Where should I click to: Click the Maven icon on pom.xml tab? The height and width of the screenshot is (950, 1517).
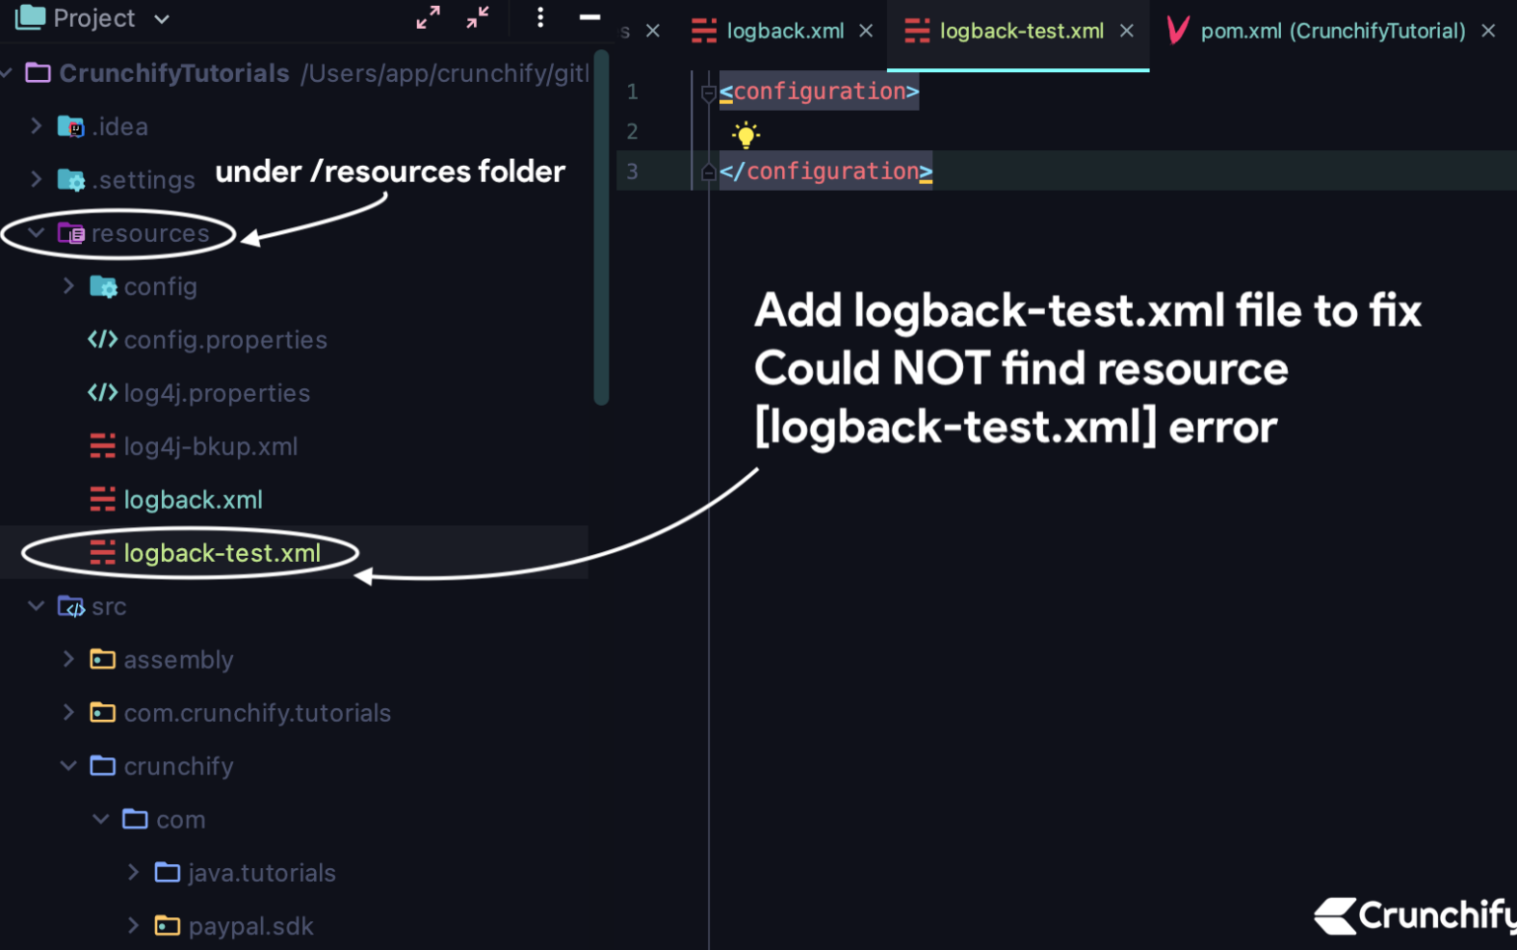click(x=1175, y=31)
